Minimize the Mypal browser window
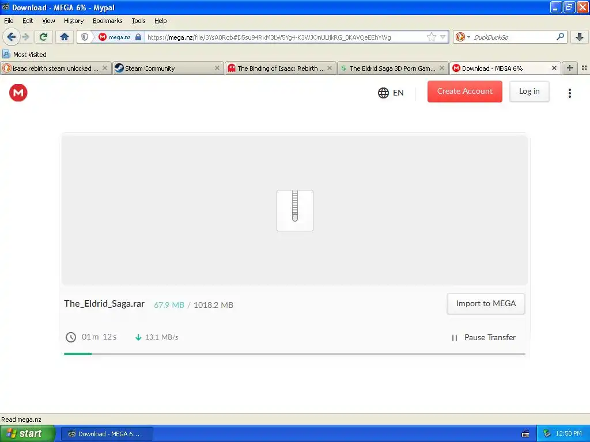Viewport: 590px width, 442px height. click(556, 7)
